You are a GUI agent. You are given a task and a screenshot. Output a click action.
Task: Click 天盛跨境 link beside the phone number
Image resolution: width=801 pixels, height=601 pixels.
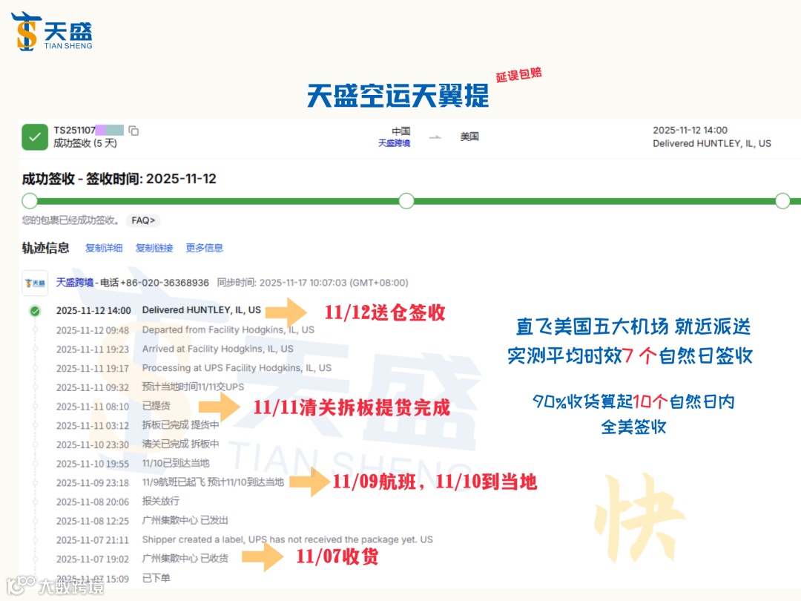click(75, 283)
